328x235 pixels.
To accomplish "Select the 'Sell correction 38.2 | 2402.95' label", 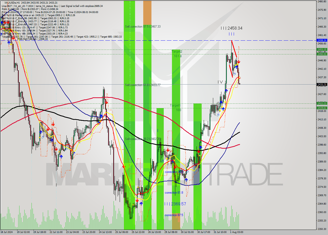I will coord(143,139).
